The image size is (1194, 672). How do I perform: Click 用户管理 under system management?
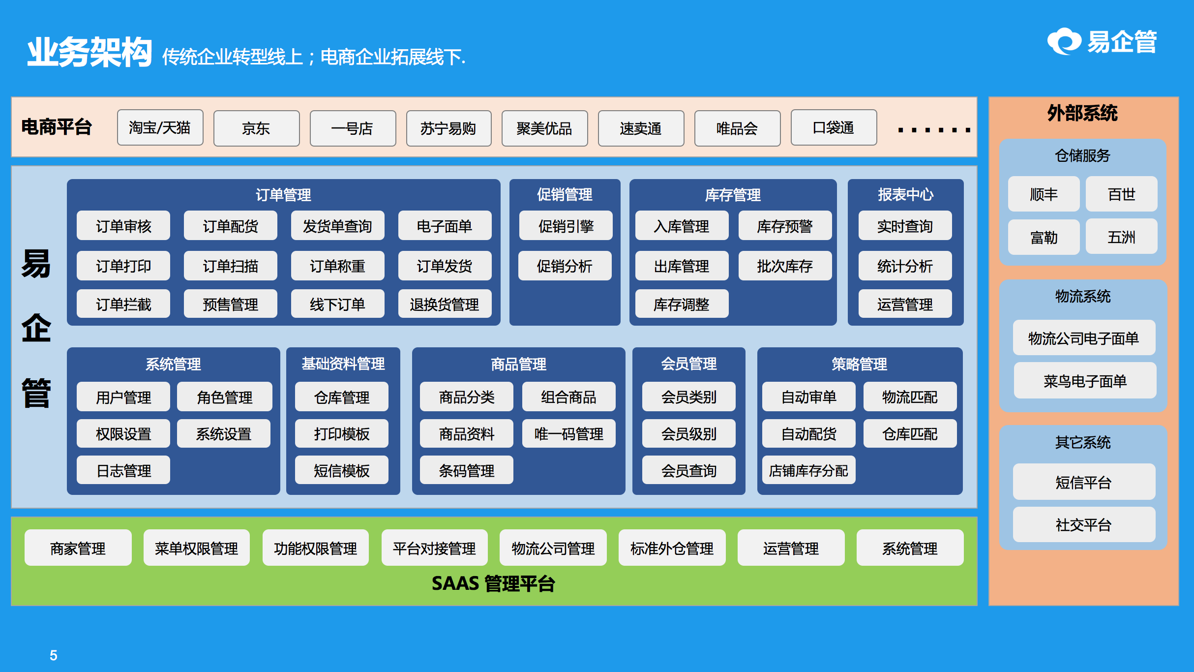tap(123, 397)
